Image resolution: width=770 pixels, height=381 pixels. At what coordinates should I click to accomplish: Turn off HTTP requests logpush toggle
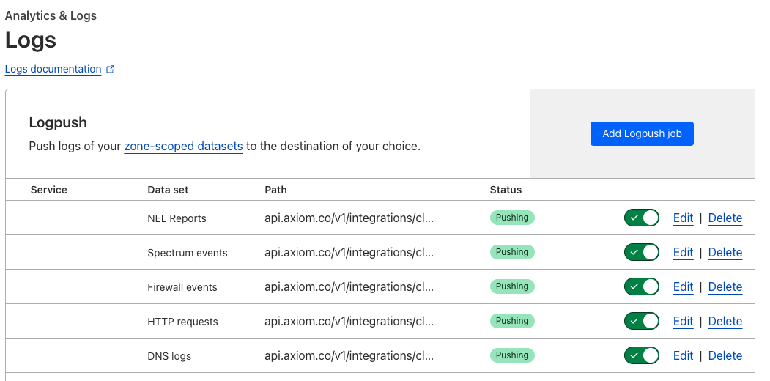coord(642,321)
